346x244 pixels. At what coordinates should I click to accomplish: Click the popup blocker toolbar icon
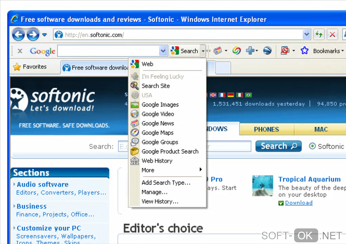[x=285, y=51]
